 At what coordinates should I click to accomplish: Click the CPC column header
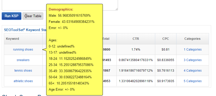point(165,39)
